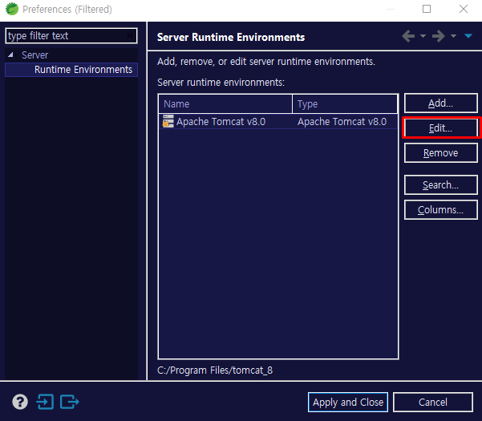Click the Export preferences icon

pyautogui.click(x=70, y=402)
